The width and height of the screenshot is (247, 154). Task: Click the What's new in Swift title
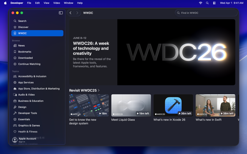(209, 120)
